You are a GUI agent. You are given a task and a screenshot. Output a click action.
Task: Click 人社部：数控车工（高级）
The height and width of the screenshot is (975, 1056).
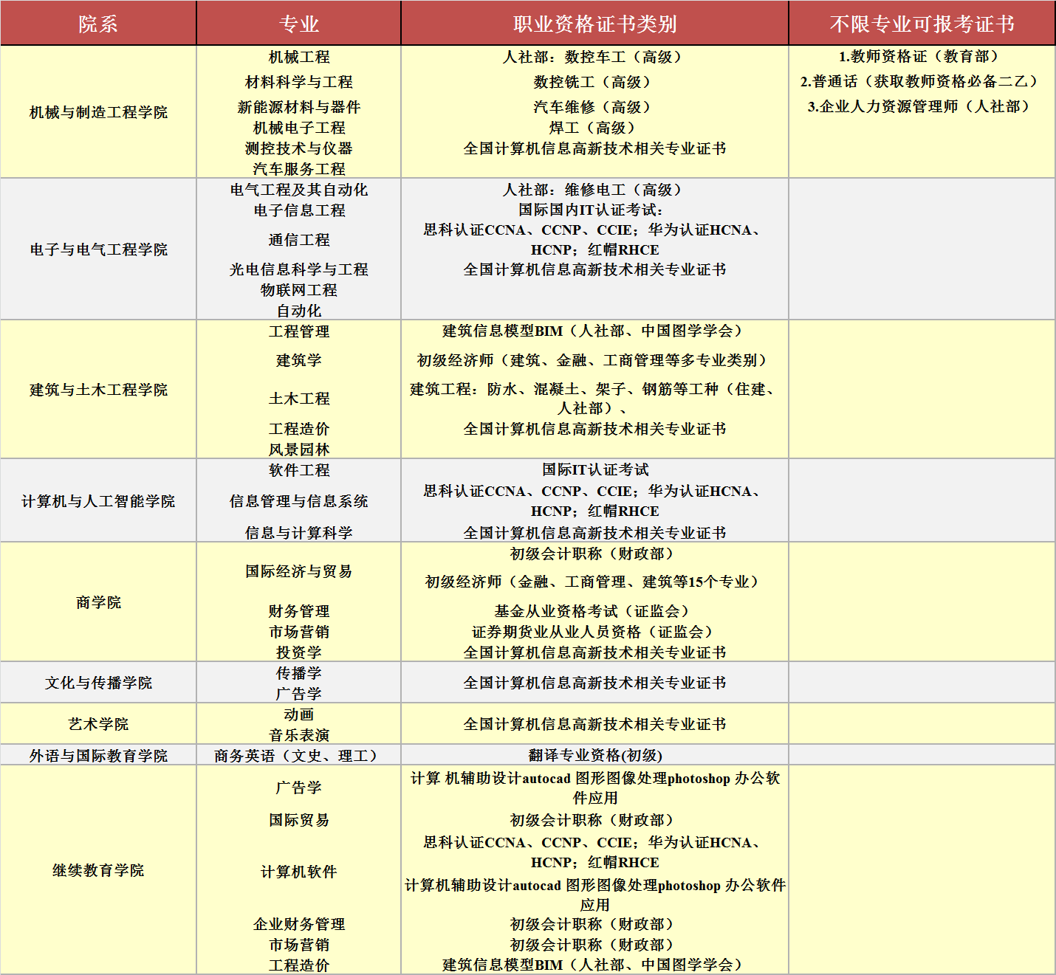(x=594, y=57)
